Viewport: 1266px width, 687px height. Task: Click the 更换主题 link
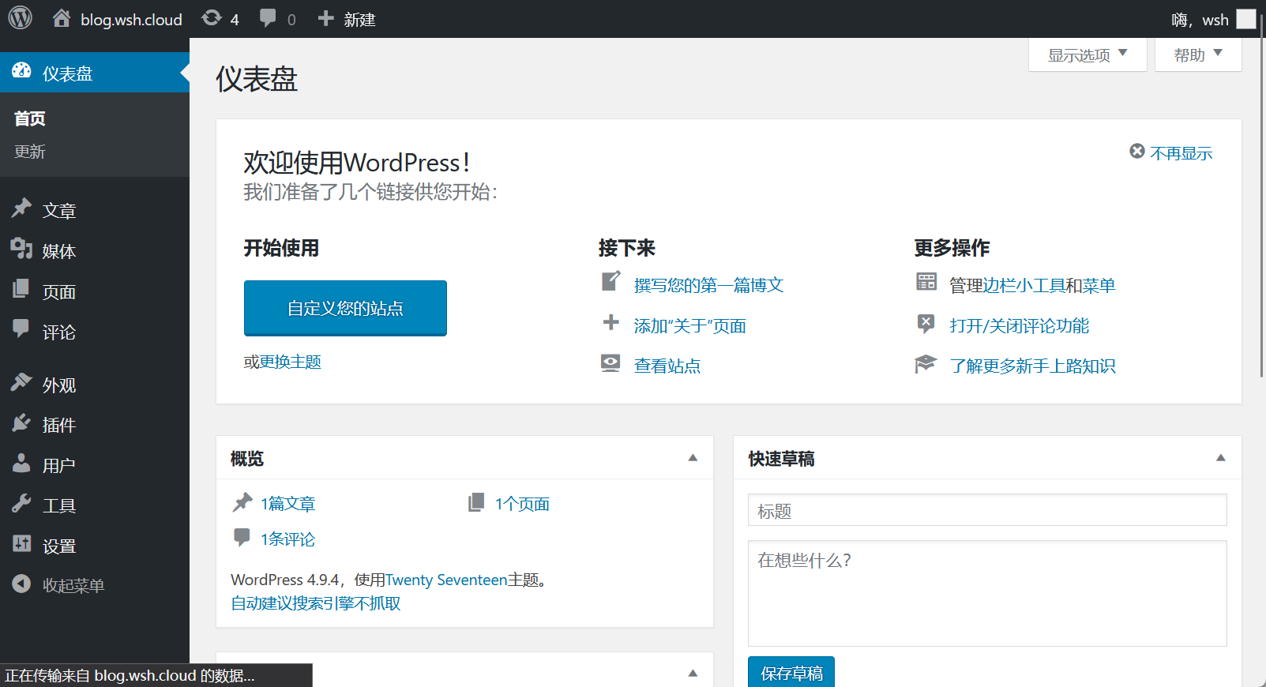coord(291,362)
